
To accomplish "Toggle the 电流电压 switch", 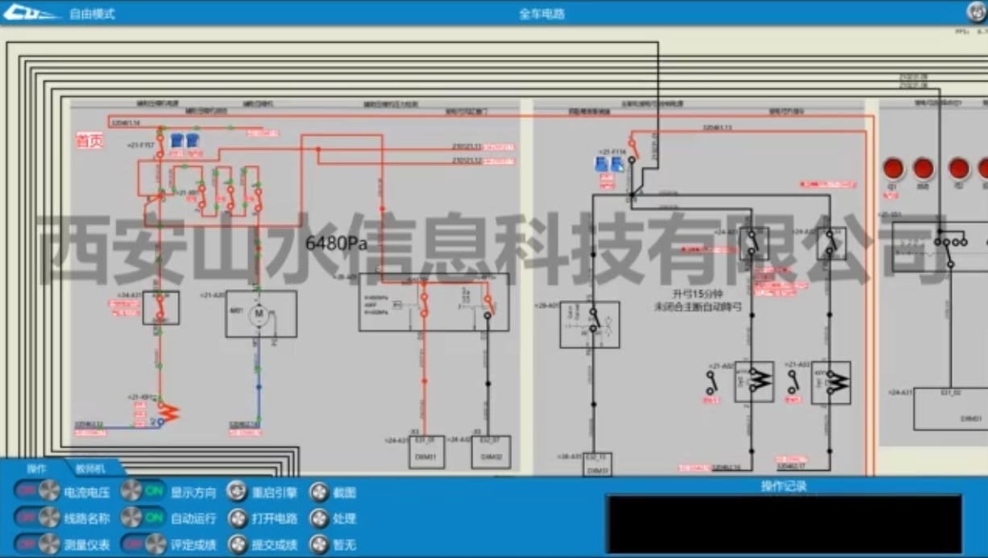I will click(x=37, y=491).
